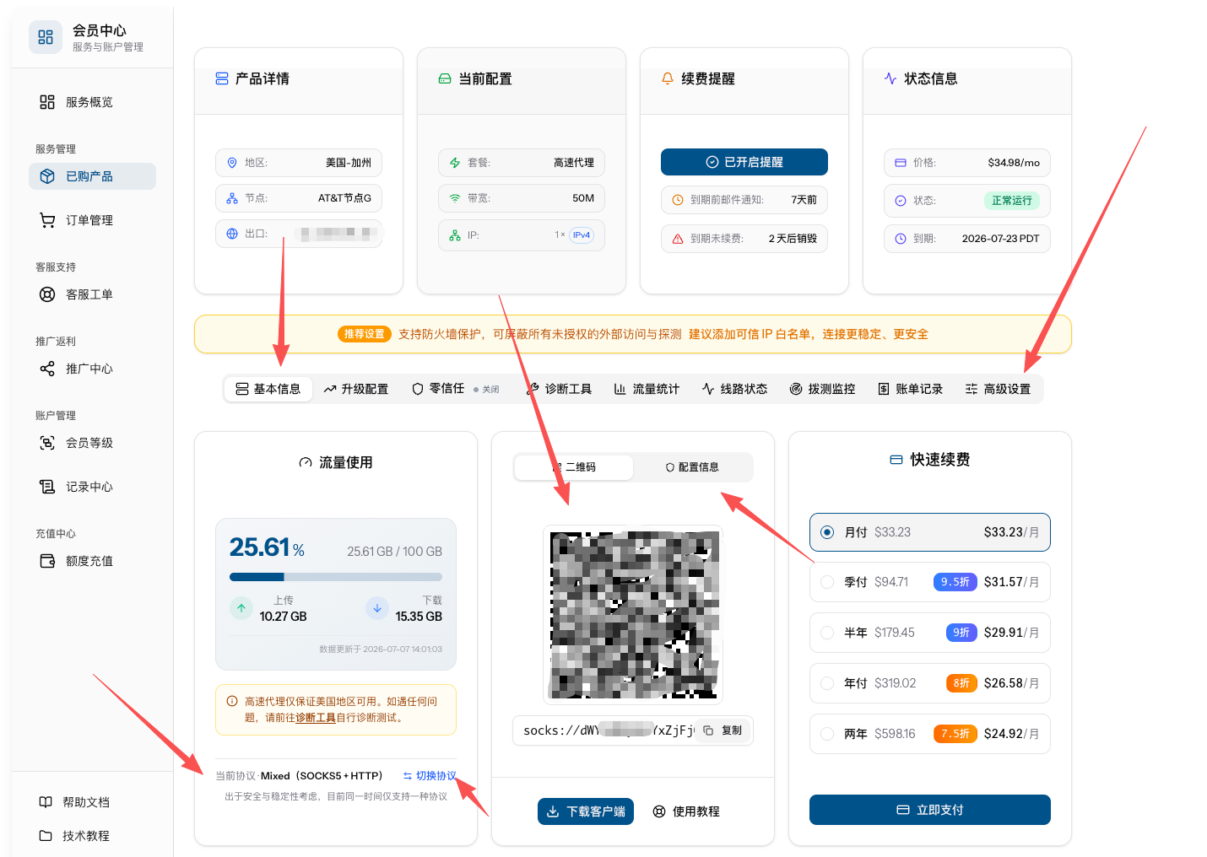Select the 半年 $179.45 radio option
Screen dimensions: 1207x857
click(x=827, y=633)
